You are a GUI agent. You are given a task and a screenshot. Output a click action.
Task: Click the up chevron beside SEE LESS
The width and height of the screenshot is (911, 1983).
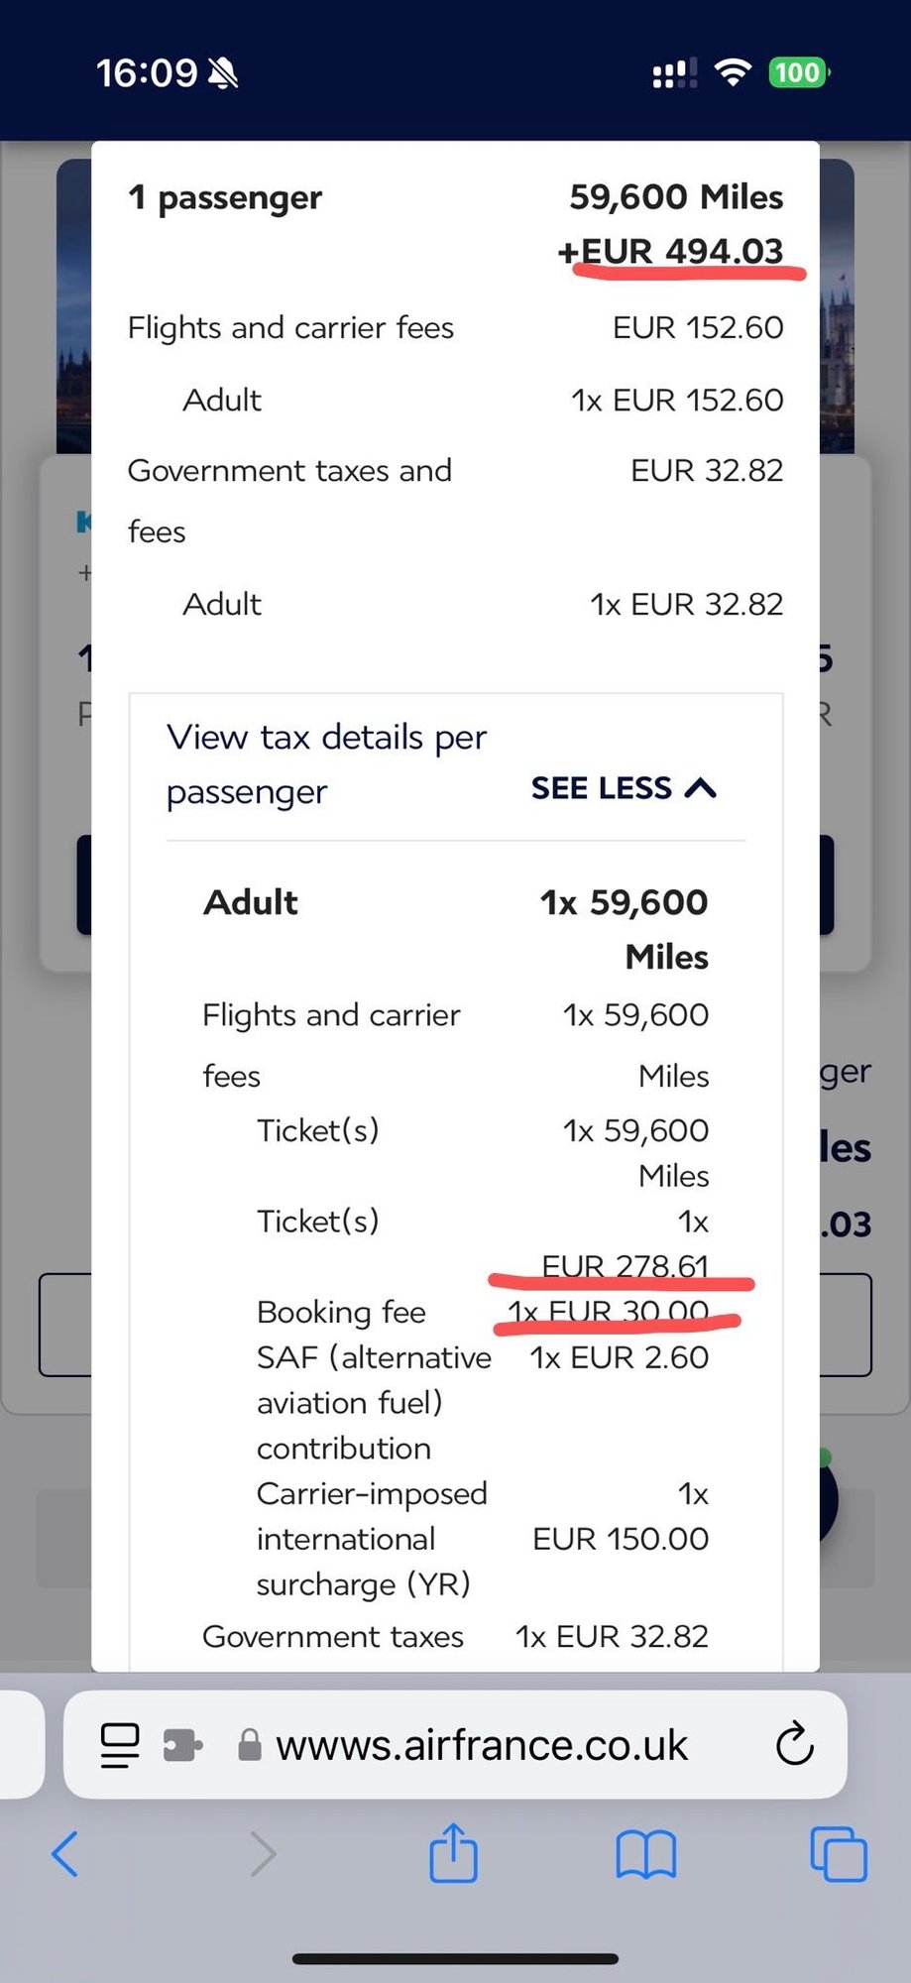pos(701,788)
